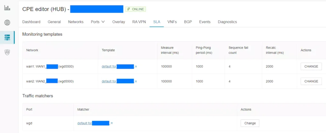Open wan1 default template link

[109, 67]
